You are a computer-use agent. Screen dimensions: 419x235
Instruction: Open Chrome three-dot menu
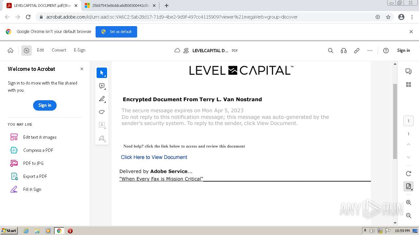tap(412, 17)
